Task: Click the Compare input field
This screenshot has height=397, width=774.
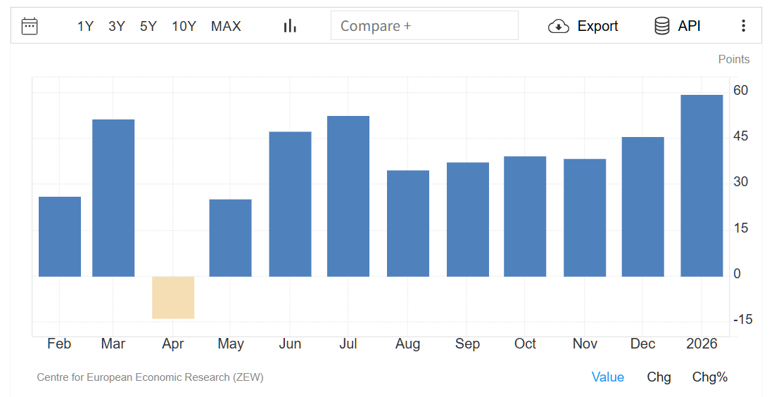Action: 424,26
